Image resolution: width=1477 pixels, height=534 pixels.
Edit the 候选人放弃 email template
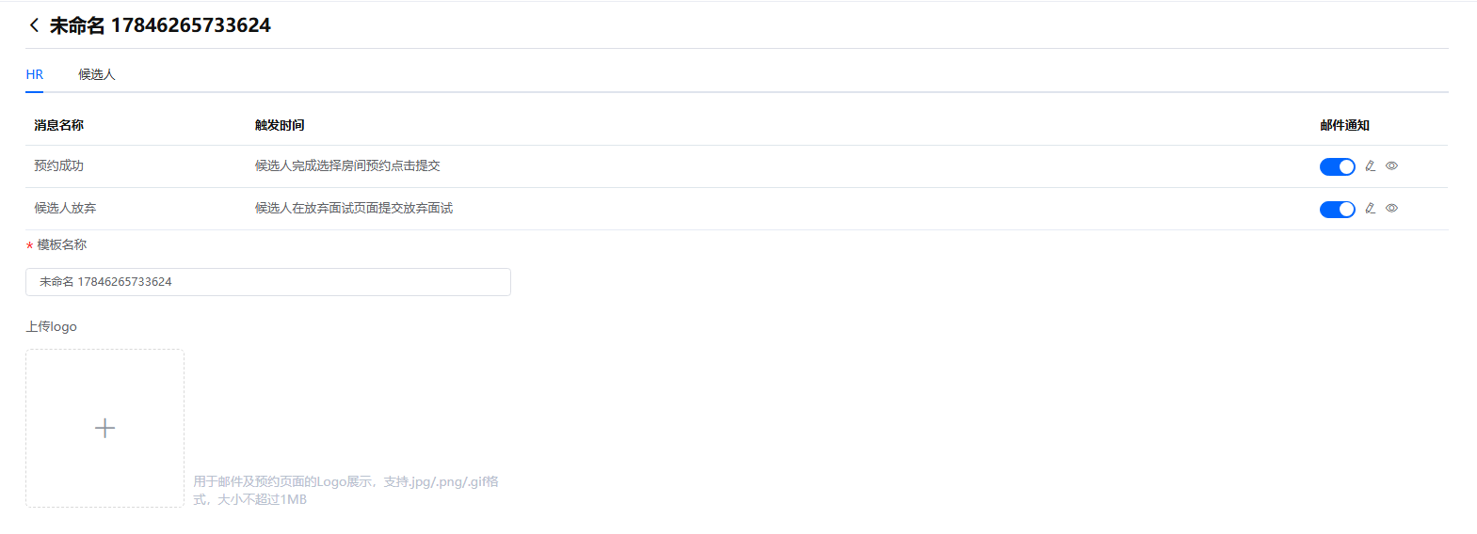pos(1371,209)
